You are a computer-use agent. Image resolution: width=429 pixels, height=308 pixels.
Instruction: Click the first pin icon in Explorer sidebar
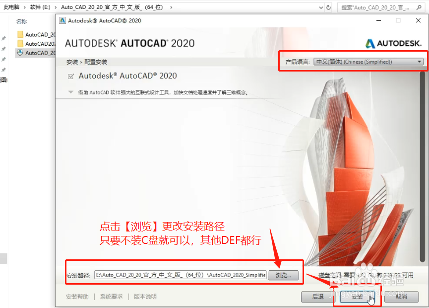click(3, 38)
